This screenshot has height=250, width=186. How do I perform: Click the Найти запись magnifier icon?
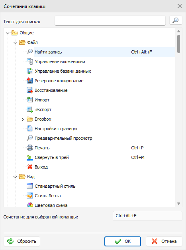[30, 52]
